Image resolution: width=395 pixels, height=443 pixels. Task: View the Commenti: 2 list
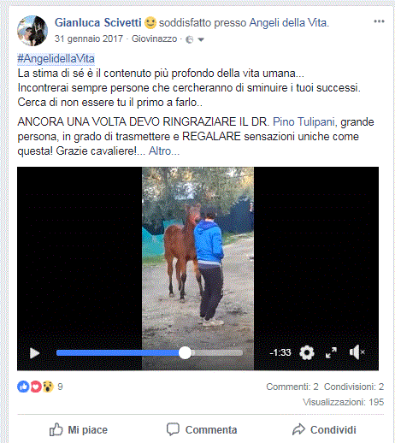(x=292, y=387)
